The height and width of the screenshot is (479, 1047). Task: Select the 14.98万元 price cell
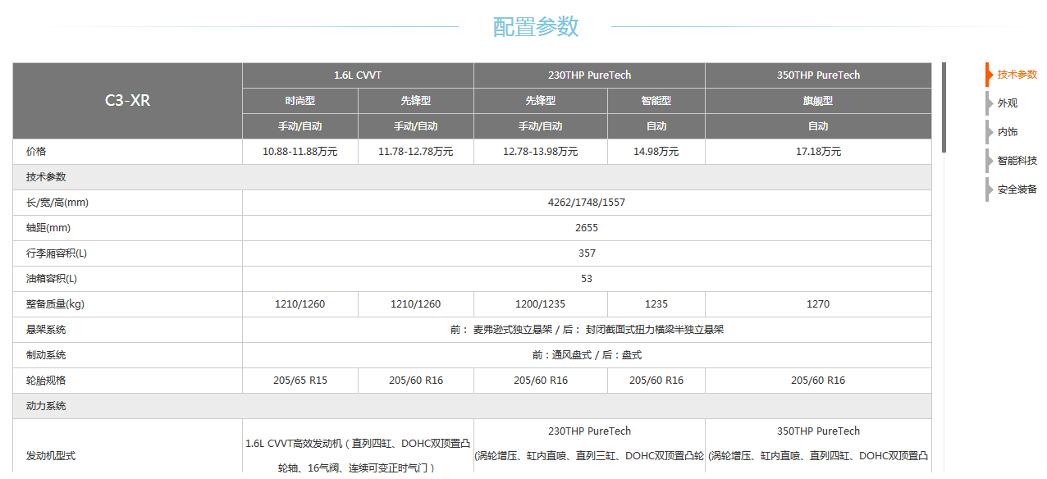pyautogui.click(x=656, y=152)
